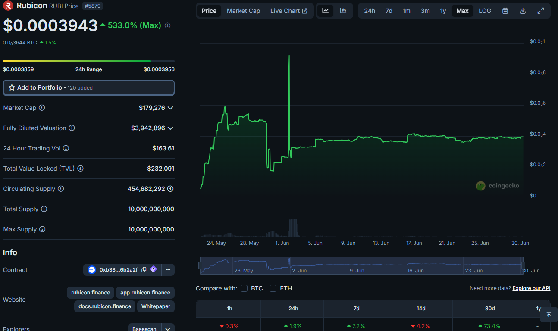
Task: Expand the Market Cap value chevron
Action: pyautogui.click(x=170, y=108)
